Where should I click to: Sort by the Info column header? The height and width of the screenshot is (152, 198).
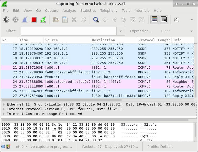pos(183,40)
